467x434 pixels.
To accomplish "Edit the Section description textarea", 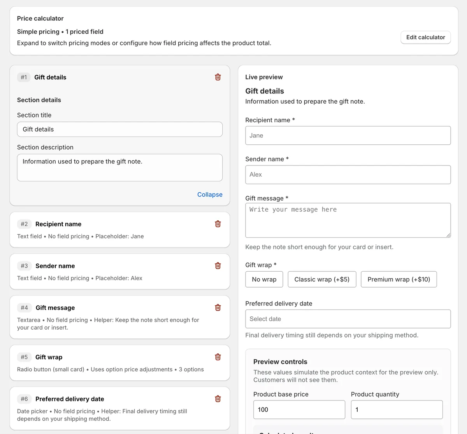I will 120,168.
